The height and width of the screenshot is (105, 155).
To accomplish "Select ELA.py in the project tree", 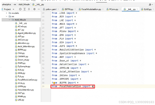I will point(20,70).
